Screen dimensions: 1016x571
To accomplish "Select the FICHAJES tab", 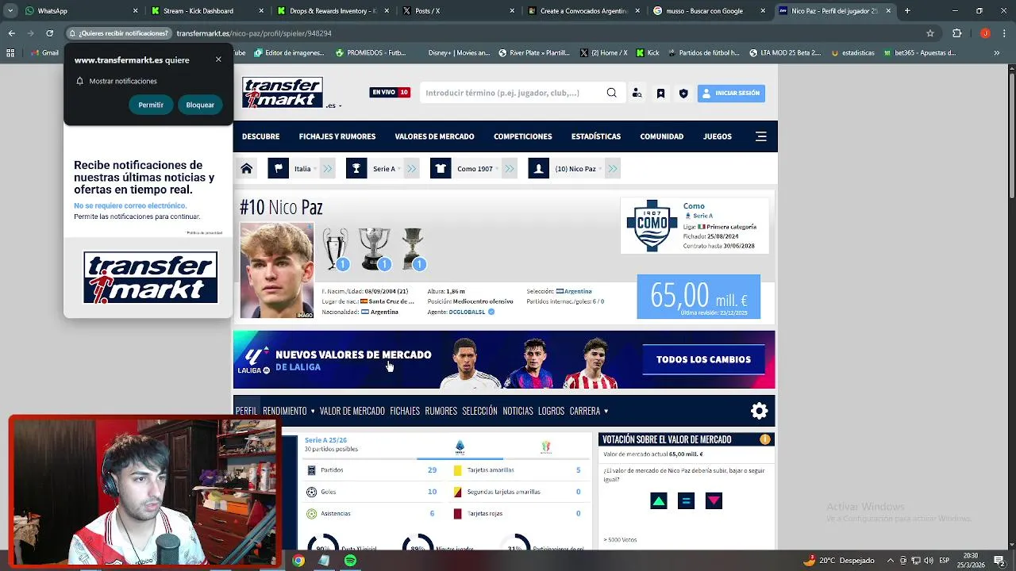I will [405, 411].
